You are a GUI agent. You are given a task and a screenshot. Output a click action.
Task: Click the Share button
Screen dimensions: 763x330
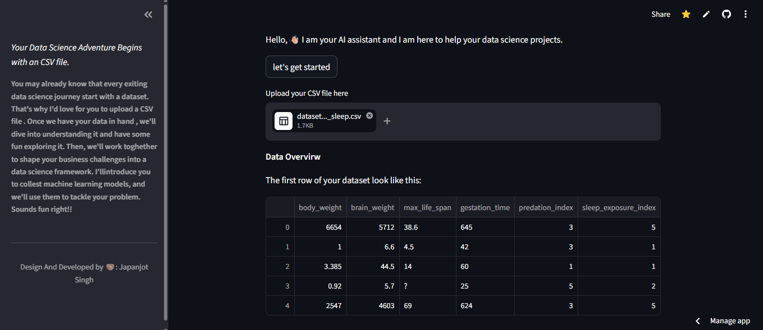coord(660,14)
